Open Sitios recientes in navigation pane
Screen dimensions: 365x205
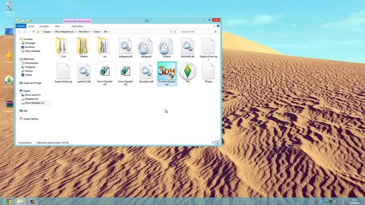pos(31,51)
